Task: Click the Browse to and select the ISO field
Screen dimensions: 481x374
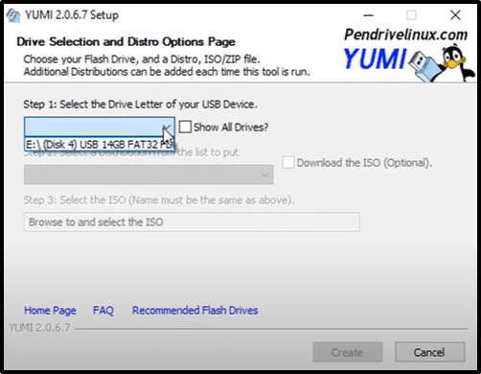Action: (192, 222)
